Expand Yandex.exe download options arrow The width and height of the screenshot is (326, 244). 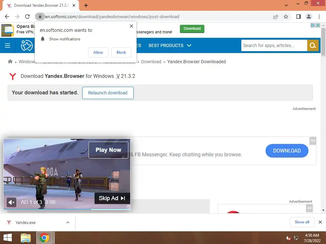coord(68,222)
